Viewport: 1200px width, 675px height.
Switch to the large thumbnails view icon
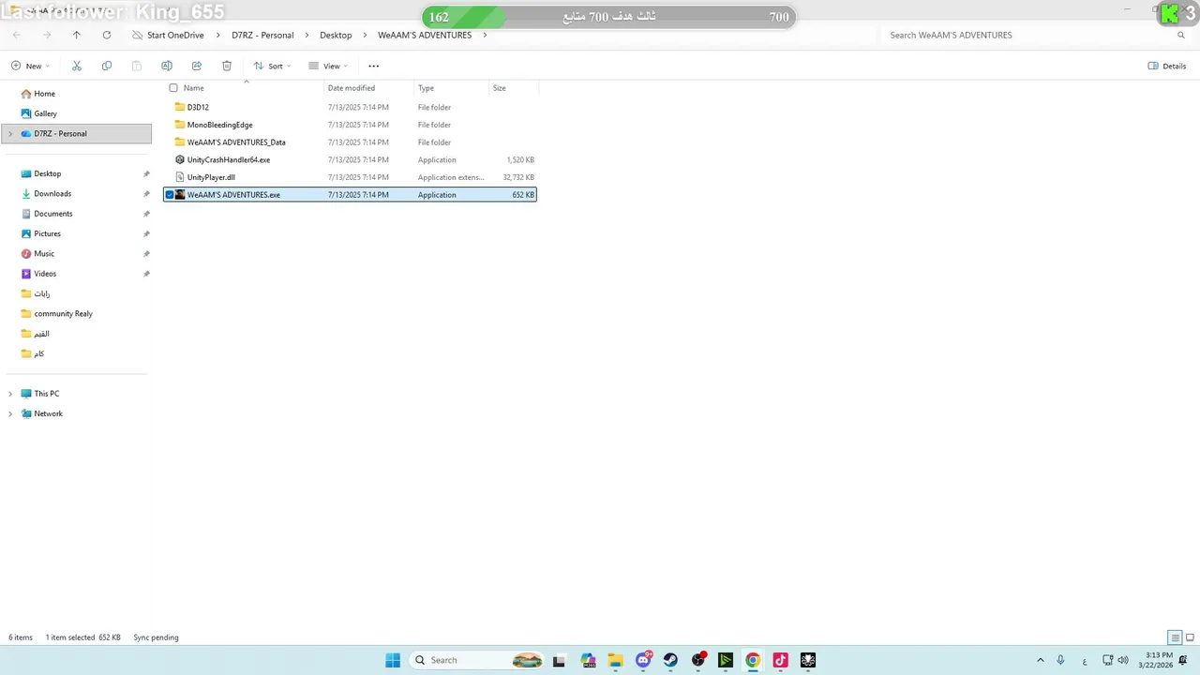(1189, 637)
